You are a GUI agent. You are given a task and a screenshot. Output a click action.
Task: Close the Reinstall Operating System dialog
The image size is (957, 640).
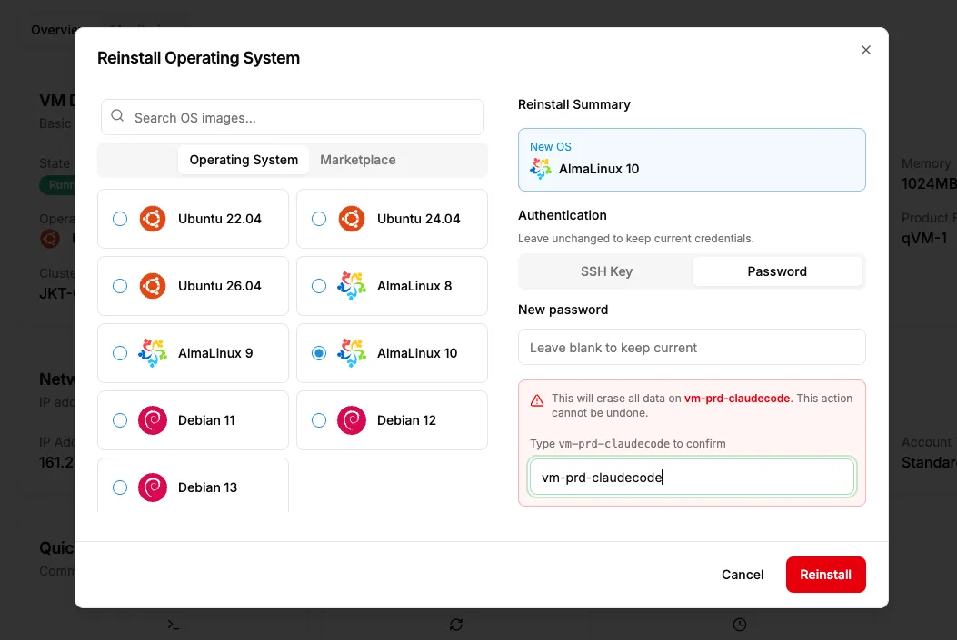click(x=866, y=50)
